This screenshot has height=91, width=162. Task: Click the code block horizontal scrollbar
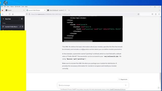(78, 41)
